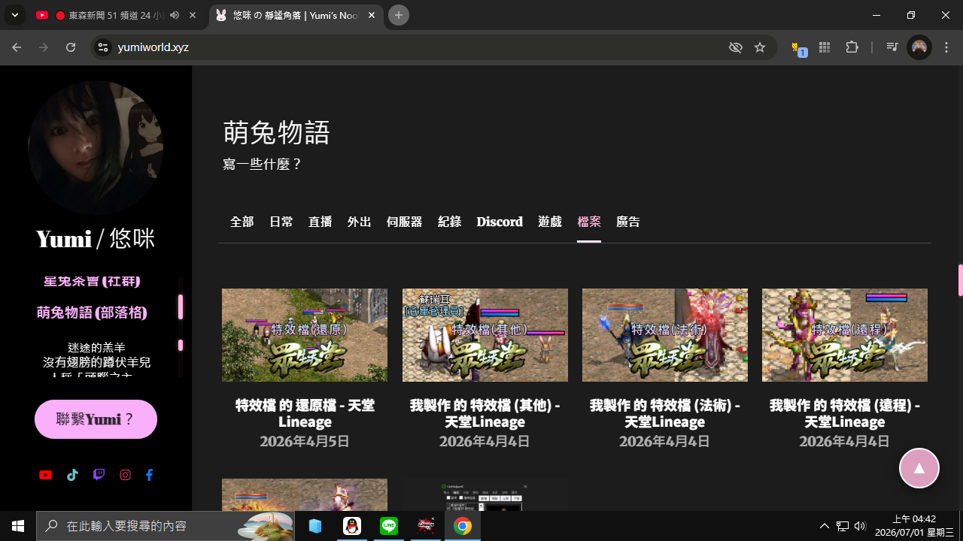View site information icon in address bar
Screen dimensions: 963x541
click(x=103, y=47)
